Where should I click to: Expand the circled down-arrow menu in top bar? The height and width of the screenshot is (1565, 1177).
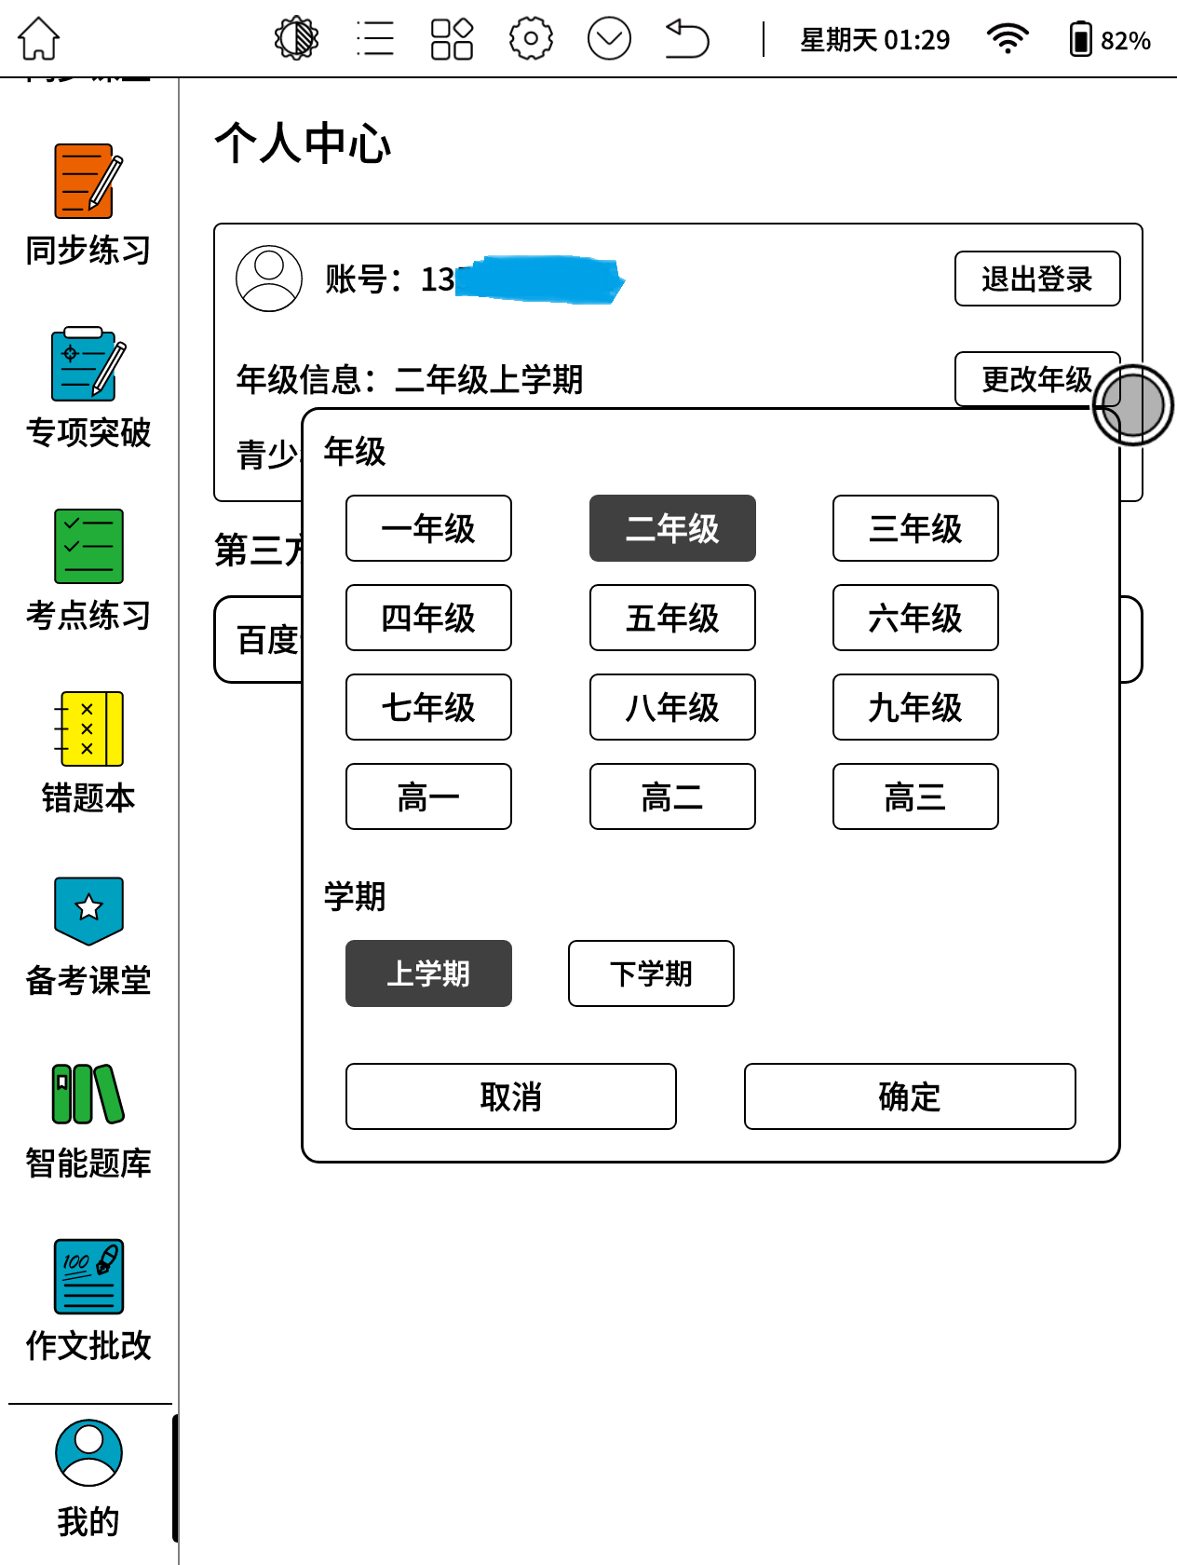point(609,39)
